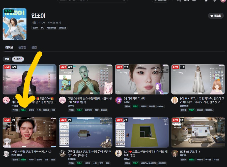Open the 클립 tab

pyautogui.click(x=34, y=47)
